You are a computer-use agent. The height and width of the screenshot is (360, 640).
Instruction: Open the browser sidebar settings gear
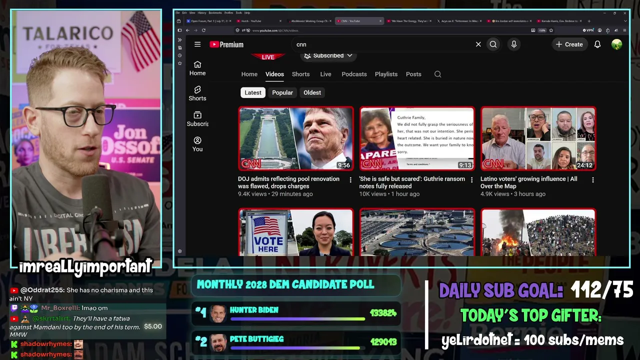(x=180, y=251)
